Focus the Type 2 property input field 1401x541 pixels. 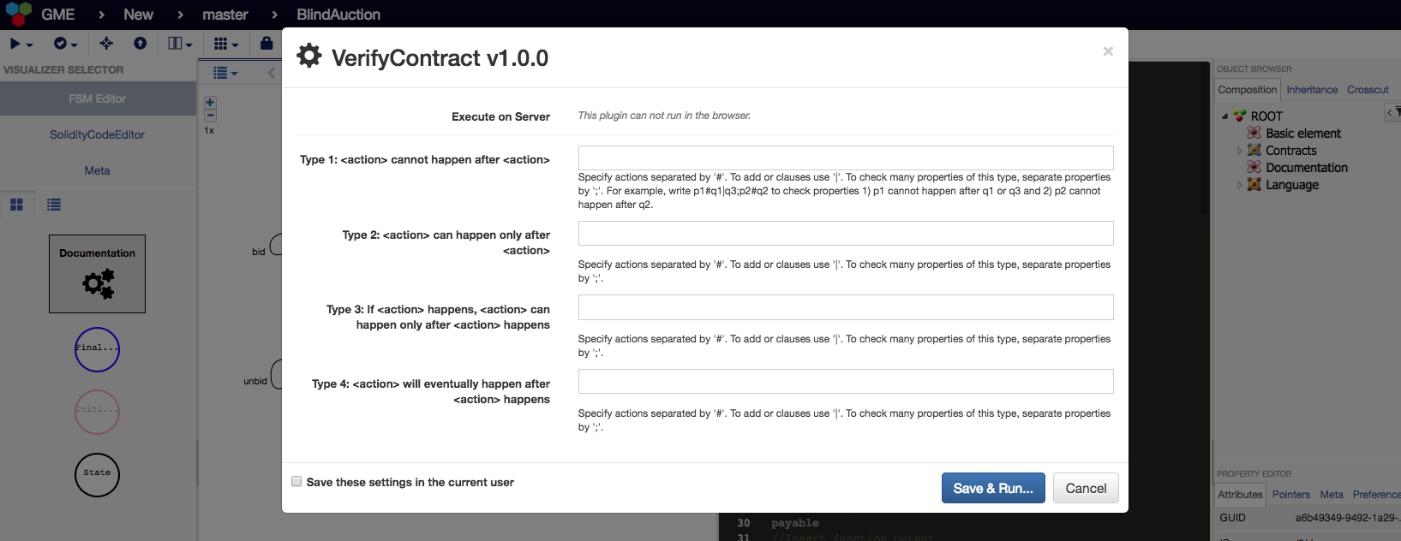click(x=846, y=233)
